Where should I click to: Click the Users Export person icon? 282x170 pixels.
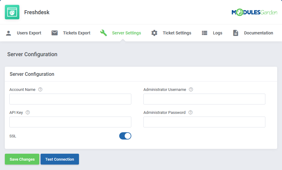(x=8, y=33)
